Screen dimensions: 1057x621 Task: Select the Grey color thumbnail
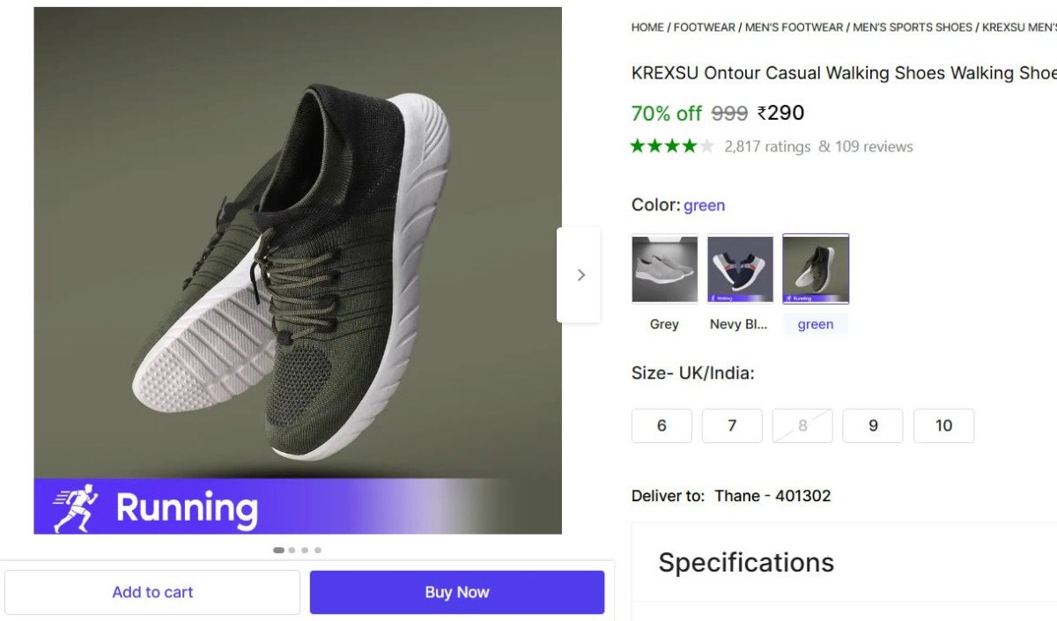(664, 270)
